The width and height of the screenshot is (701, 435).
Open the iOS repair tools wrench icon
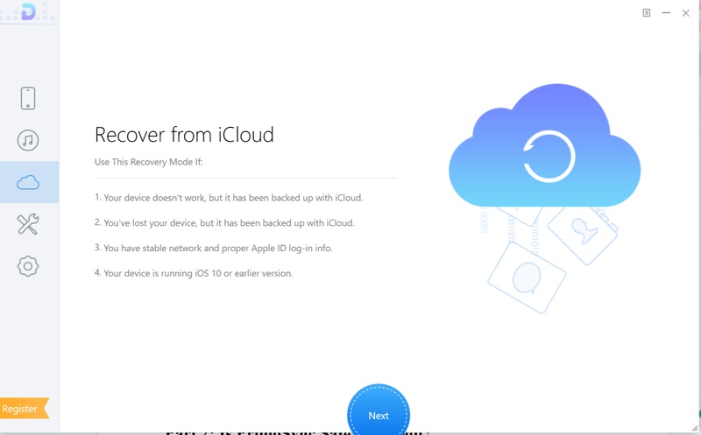point(28,224)
